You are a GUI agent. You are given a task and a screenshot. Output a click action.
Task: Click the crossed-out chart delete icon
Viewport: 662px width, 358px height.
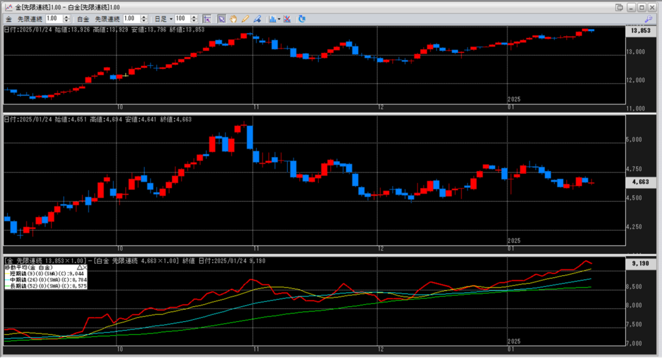click(x=287, y=19)
